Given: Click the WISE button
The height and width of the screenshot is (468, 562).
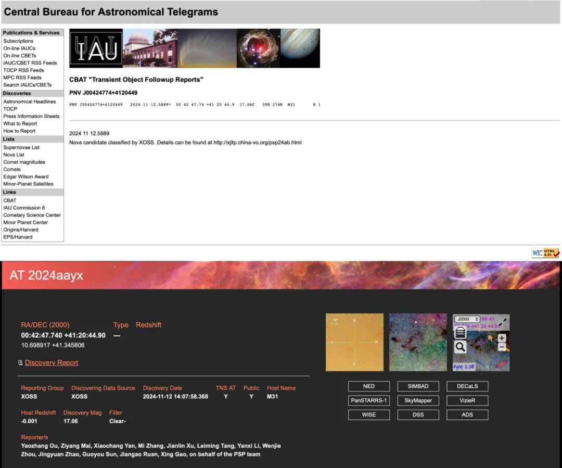Looking at the screenshot, I should pyautogui.click(x=369, y=414).
